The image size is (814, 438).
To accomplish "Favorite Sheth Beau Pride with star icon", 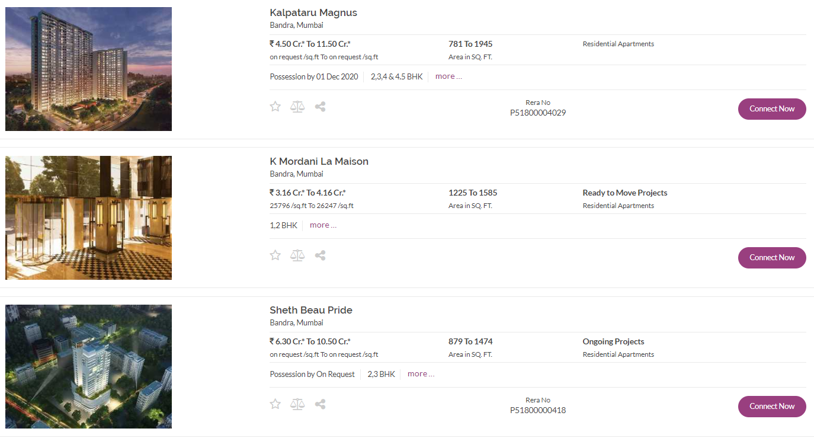I will tap(275, 404).
